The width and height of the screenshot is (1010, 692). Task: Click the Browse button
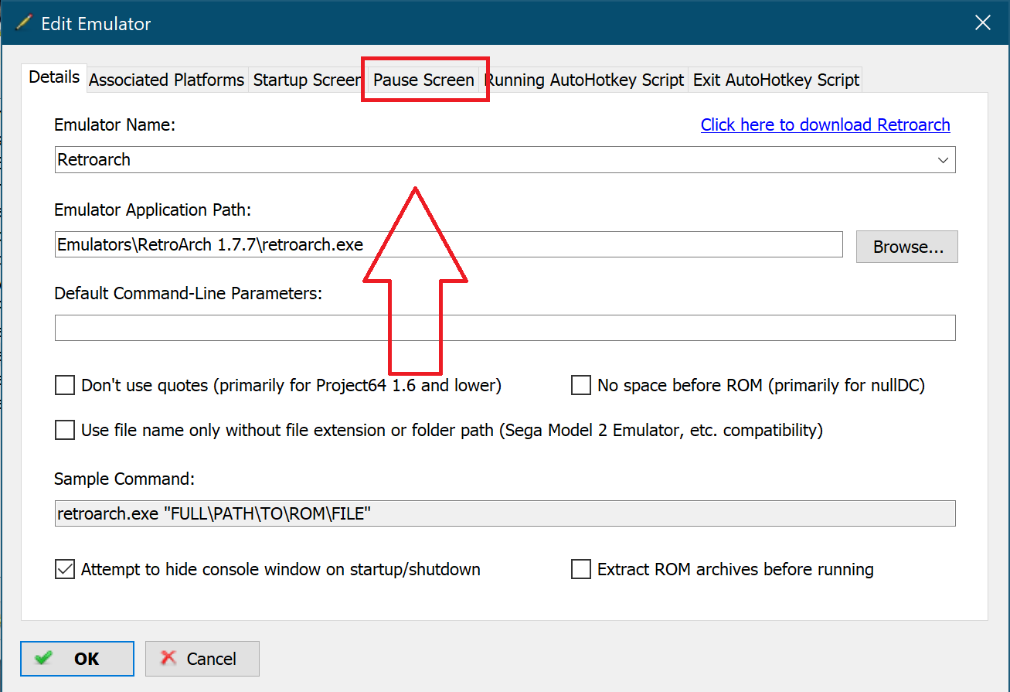pos(906,247)
